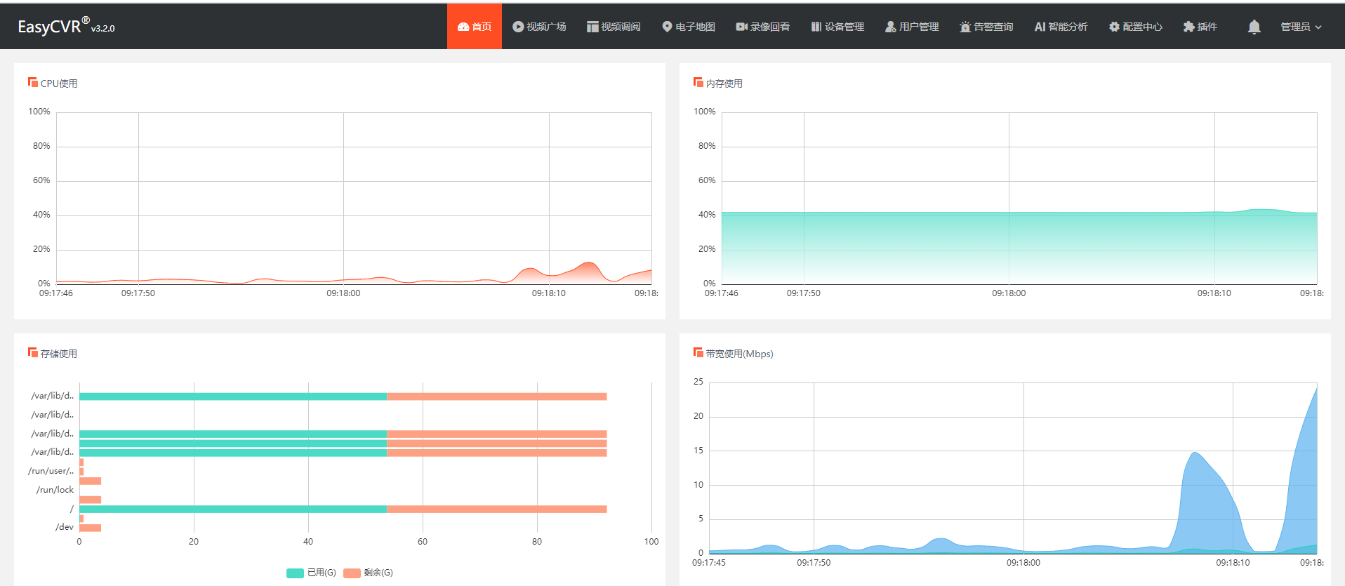Open 告警查询 via the alarm light icon
The width and height of the screenshot is (1345, 586).
point(965,27)
